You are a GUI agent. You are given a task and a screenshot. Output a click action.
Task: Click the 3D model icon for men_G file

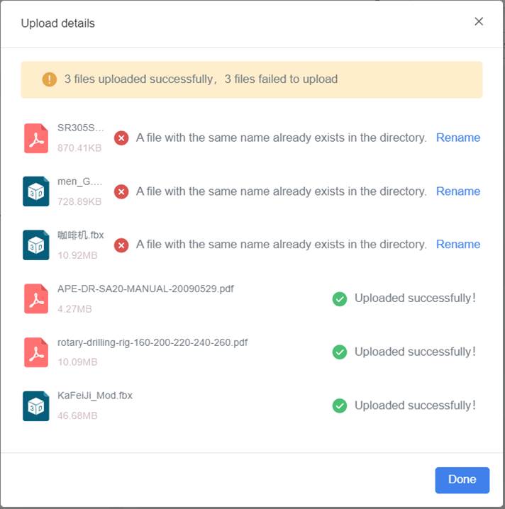pyautogui.click(x=35, y=191)
